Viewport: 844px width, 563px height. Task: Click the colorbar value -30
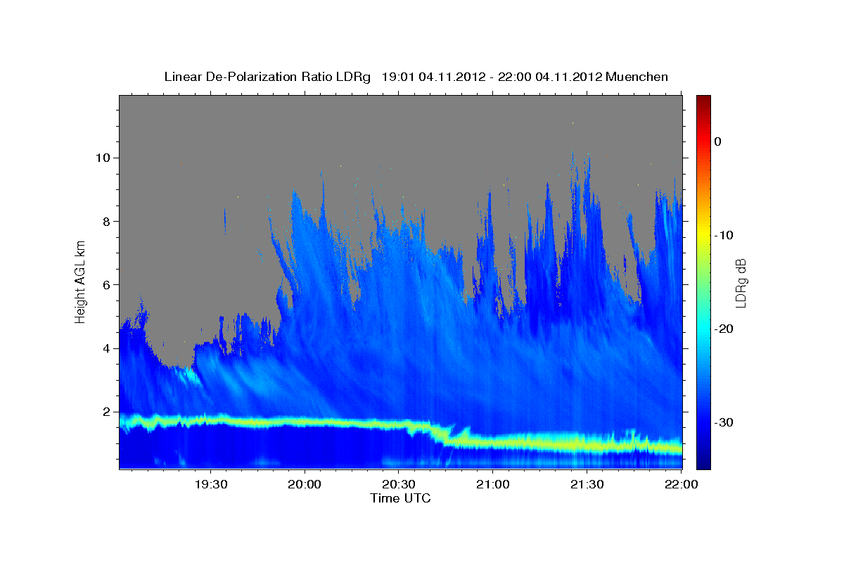tap(724, 422)
